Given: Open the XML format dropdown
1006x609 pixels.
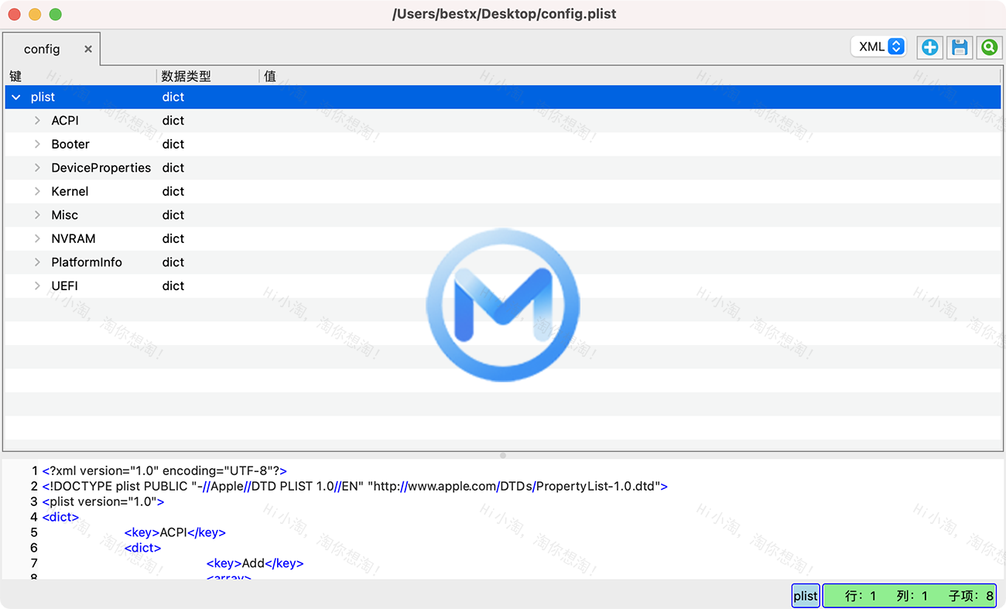Looking at the screenshot, I should pos(878,46).
